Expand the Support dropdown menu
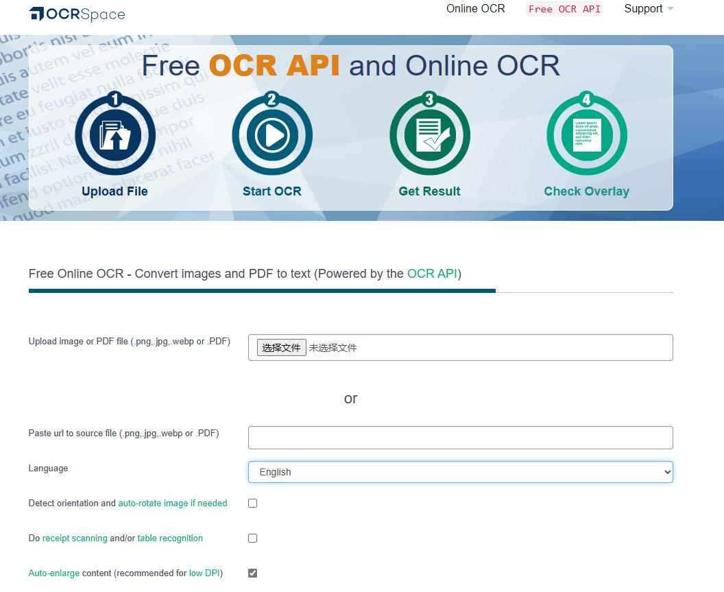The height and width of the screenshot is (592, 724). tap(649, 9)
